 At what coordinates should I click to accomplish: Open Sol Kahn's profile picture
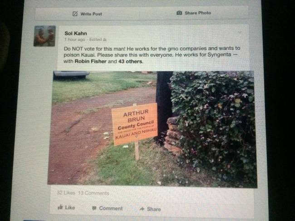[44, 36]
